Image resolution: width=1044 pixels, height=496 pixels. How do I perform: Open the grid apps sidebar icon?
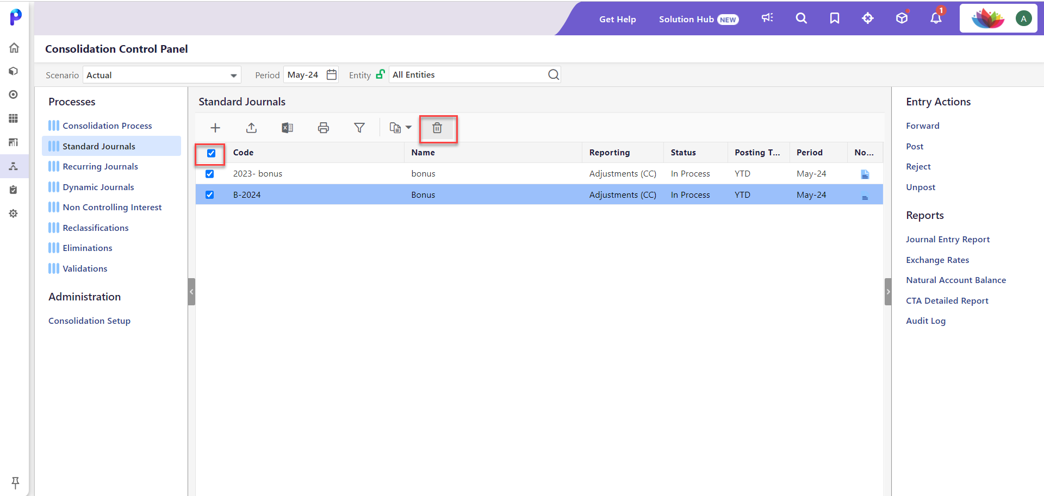[14, 118]
